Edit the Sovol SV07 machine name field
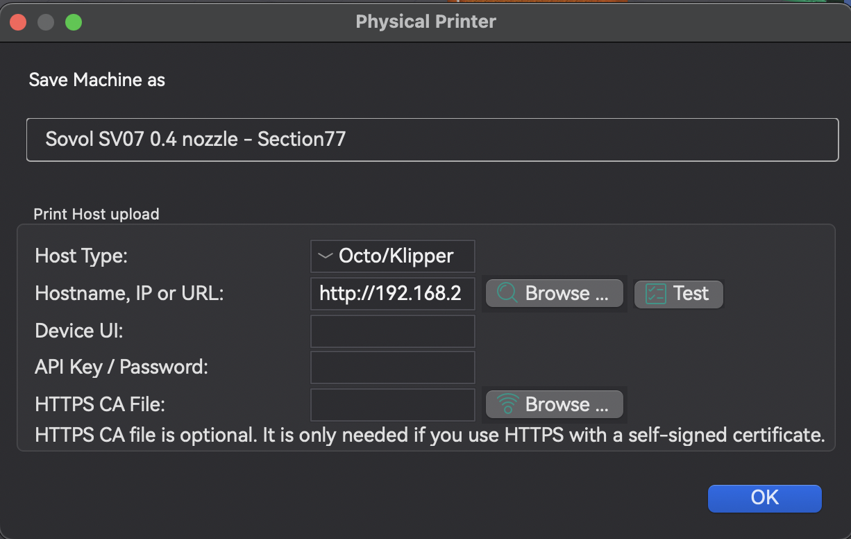 coord(432,139)
